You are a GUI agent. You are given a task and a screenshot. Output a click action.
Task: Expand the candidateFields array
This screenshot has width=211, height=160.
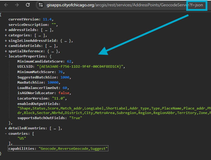pyautogui.click(x=6, y=46)
